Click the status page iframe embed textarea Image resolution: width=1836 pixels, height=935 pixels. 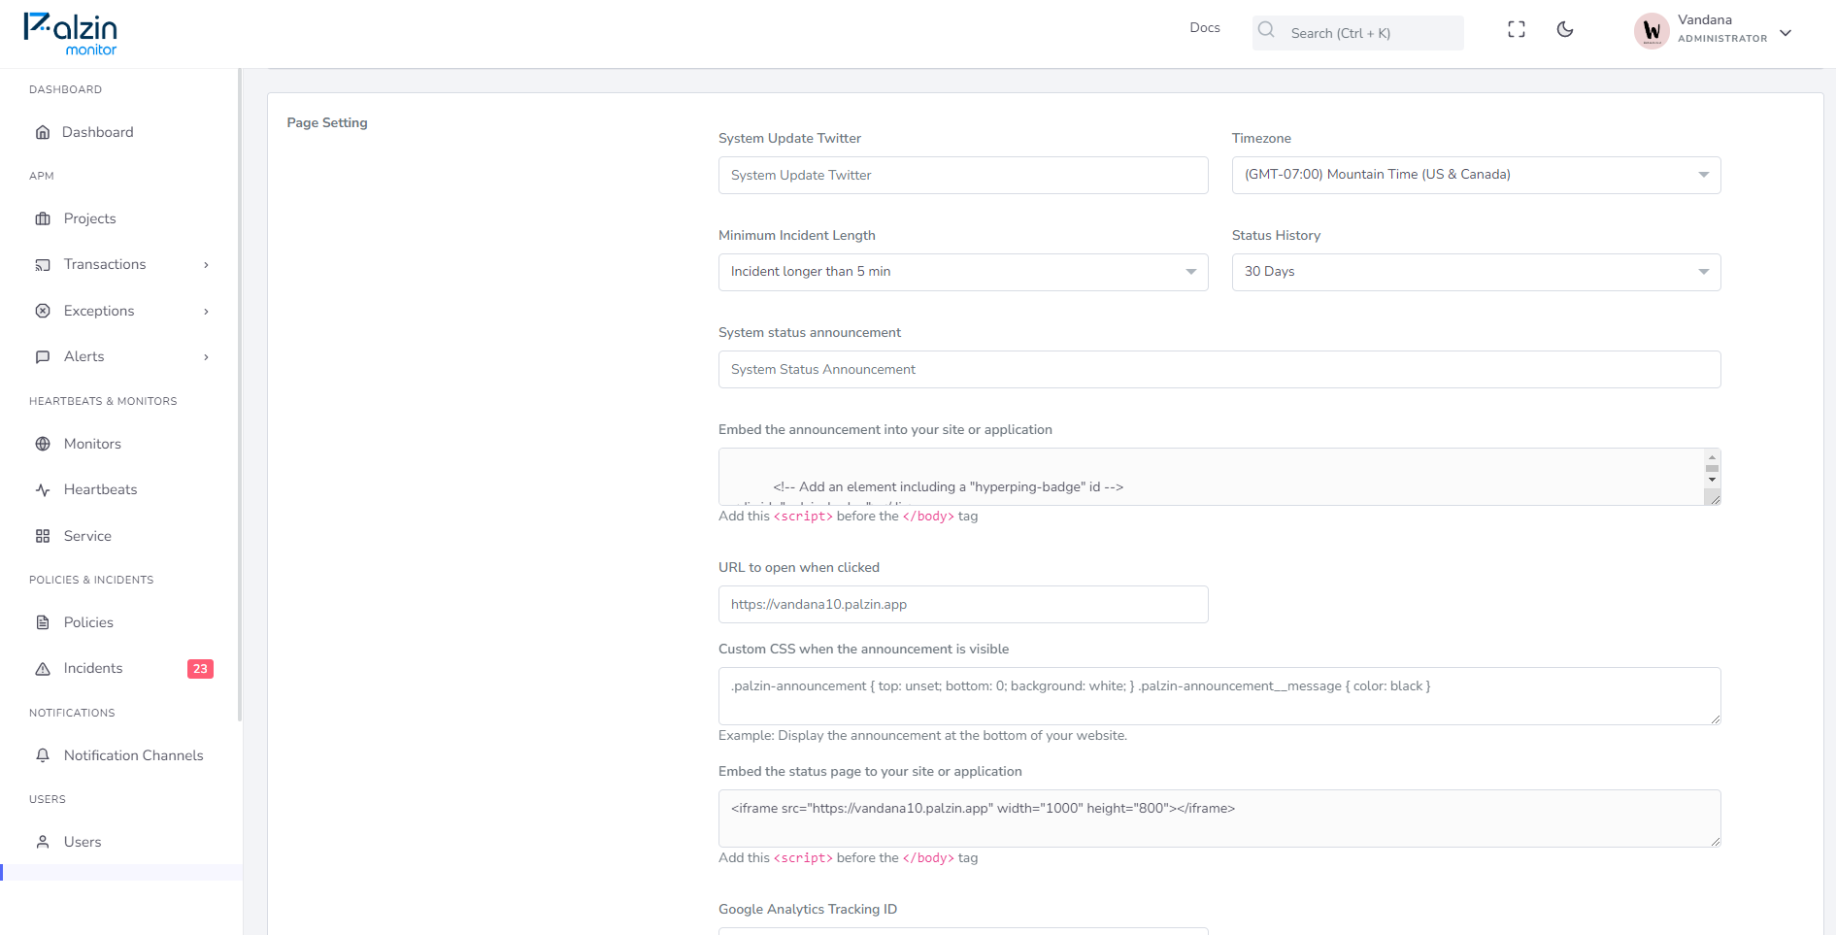coord(1219,818)
